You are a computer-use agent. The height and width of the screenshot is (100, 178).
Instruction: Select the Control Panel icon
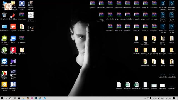[x=4, y=28]
